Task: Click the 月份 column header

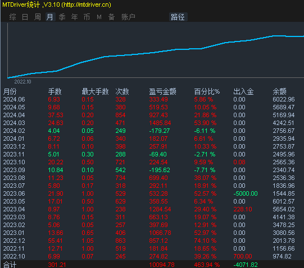Action: pyautogui.click(x=10, y=91)
